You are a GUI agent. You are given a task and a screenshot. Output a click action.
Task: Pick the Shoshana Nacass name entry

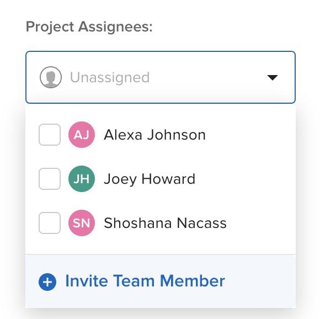click(x=165, y=223)
